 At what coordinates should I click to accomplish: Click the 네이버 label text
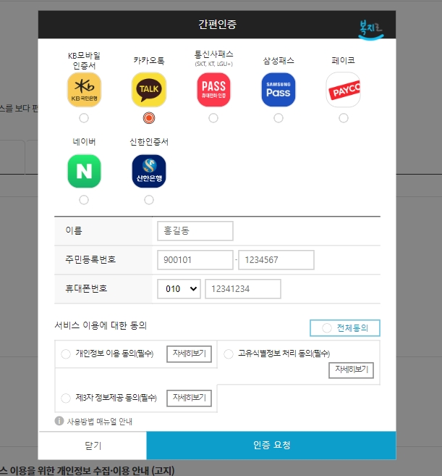84,142
